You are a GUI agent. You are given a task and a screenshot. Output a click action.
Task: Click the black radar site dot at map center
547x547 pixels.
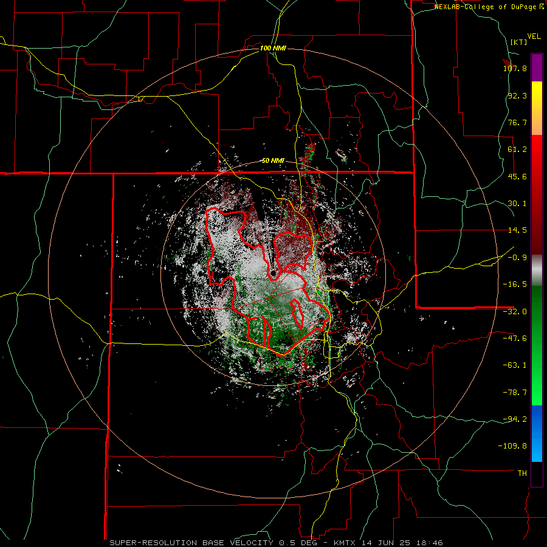[x=273, y=273]
